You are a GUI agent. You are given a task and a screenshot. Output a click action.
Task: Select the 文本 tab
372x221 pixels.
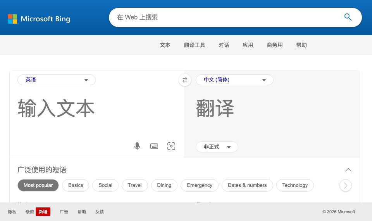tap(165, 45)
